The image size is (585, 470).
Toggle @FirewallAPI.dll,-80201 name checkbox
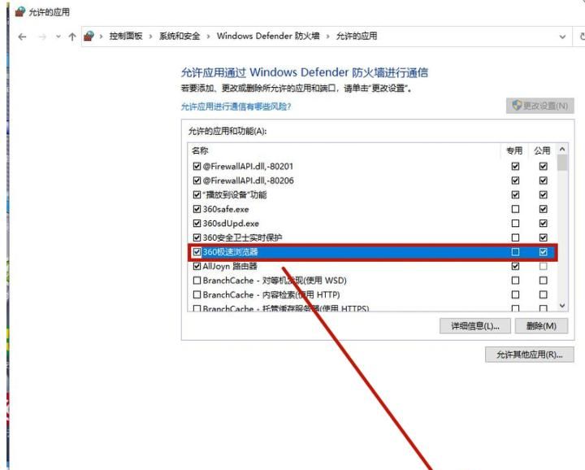tap(197, 166)
